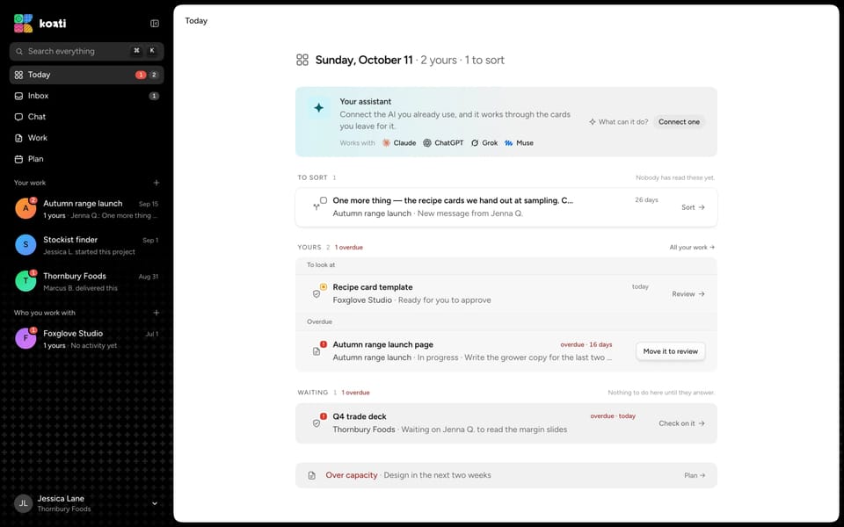The width and height of the screenshot is (844, 527).
Task: Tick the checkbox on the recipe cards message
Action: (324, 200)
